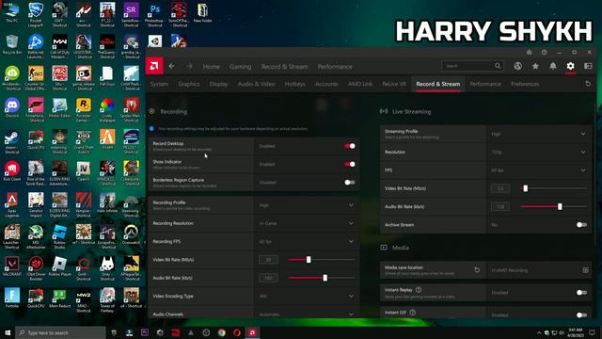Switch to the Home tab

pyautogui.click(x=211, y=67)
